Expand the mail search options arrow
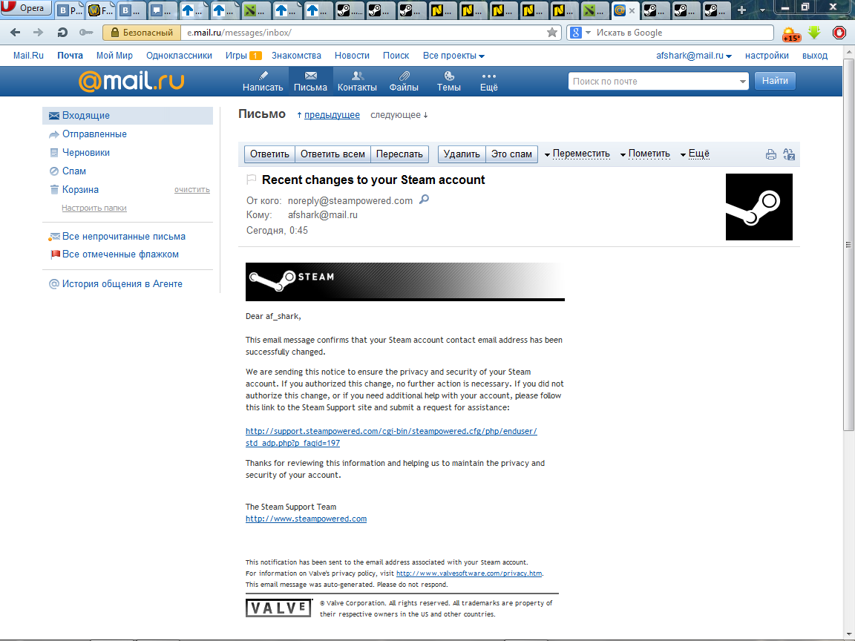The image size is (855, 641). click(x=742, y=82)
